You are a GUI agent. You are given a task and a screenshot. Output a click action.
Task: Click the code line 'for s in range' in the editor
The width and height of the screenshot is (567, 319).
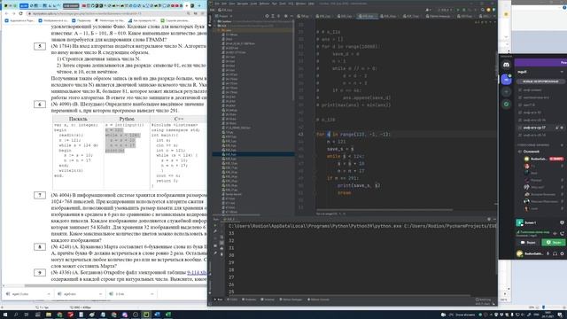click(x=353, y=134)
